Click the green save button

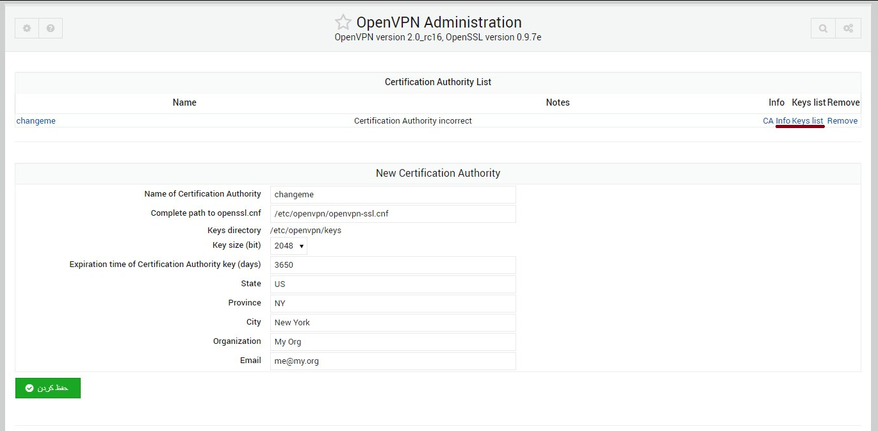click(x=48, y=388)
